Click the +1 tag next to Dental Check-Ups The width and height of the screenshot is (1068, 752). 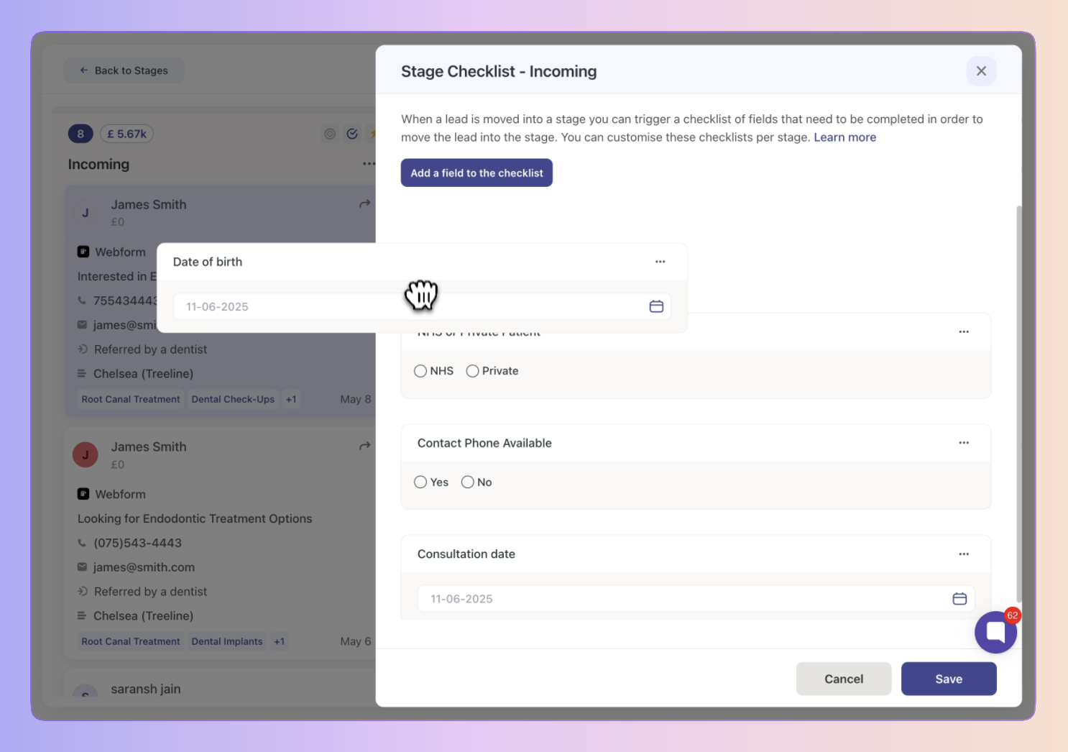click(290, 399)
